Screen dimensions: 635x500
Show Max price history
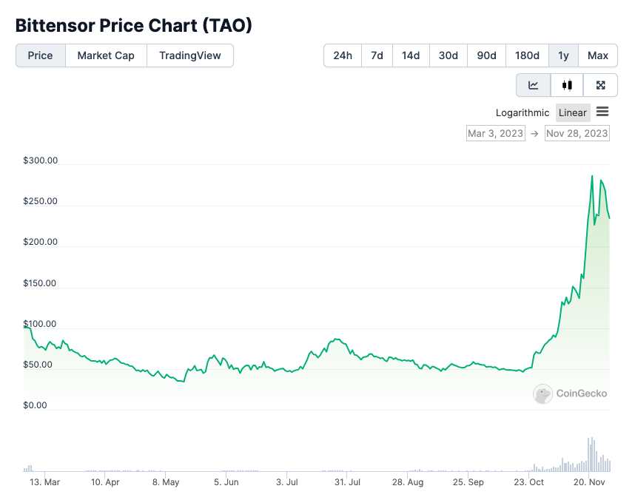tap(598, 55)
